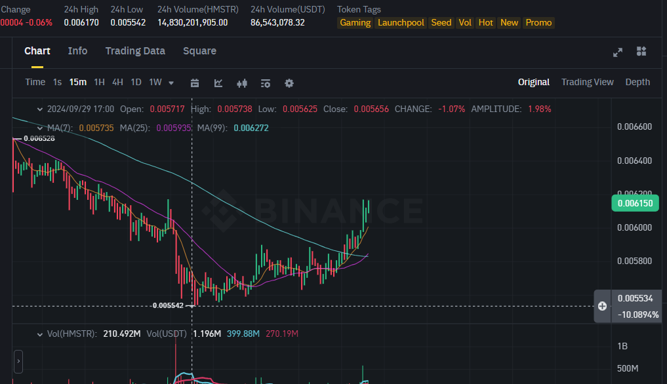Screen dimensions: 667x384
Task: Collapse the Vol(HMSTR) indicator legend
Action: click(x=39, y=334)
